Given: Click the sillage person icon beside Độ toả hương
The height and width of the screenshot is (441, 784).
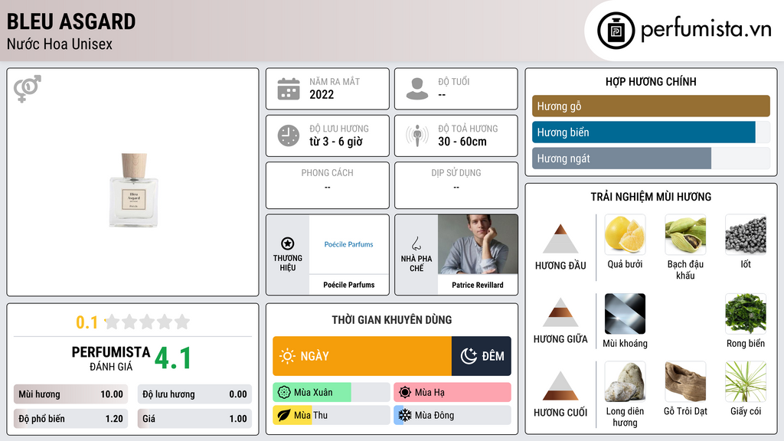Looking at the screenshot, I should tap(417, 136).
